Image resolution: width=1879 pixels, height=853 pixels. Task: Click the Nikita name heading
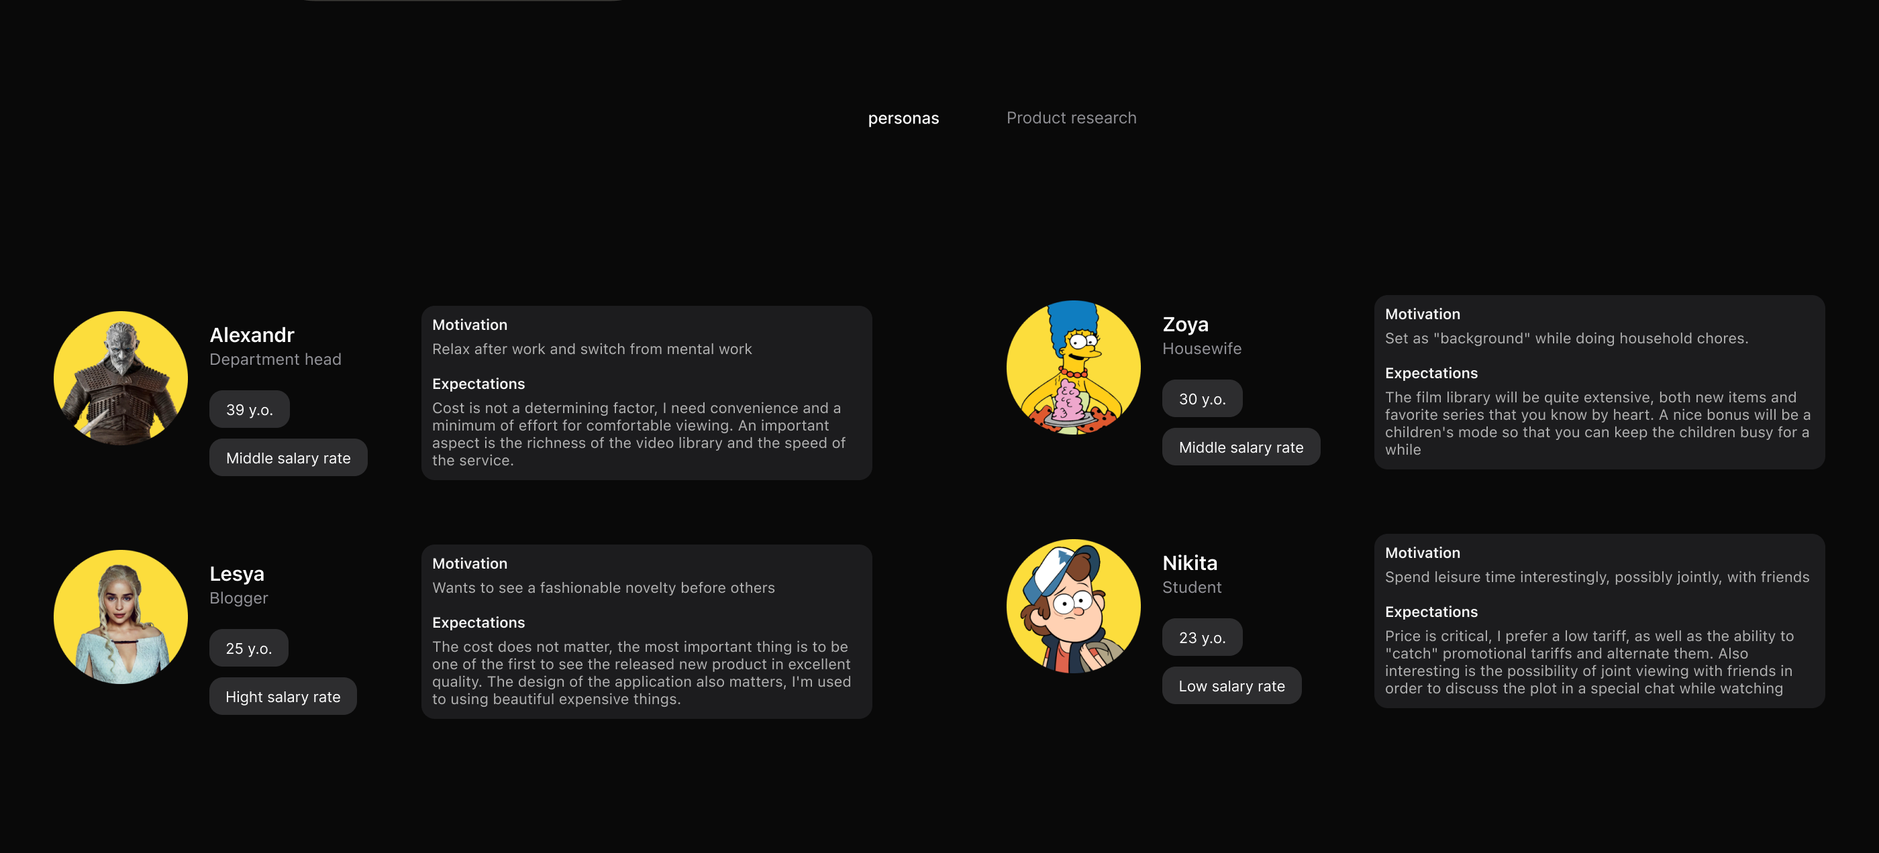coord(1190,563)
